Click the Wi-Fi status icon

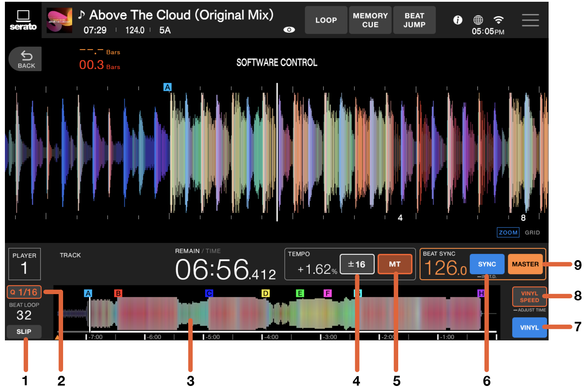coord(498,20)
